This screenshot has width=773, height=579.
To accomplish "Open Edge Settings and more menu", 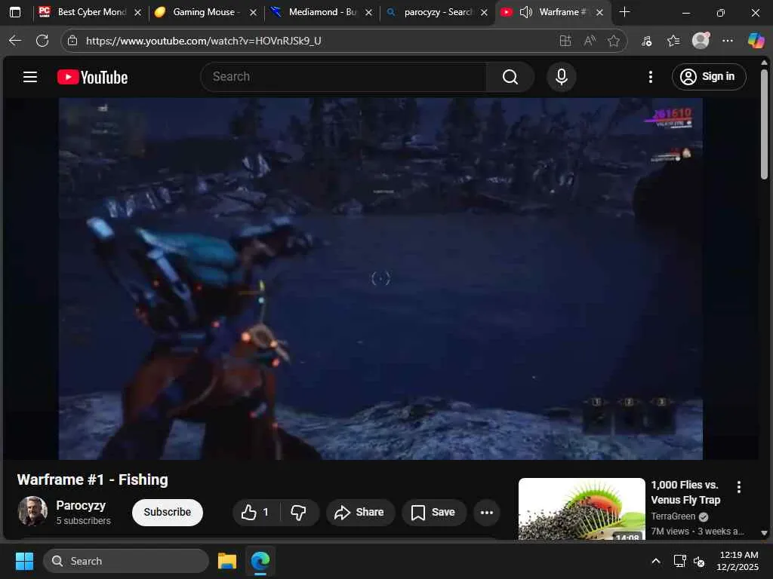I will tap(728, 41).
